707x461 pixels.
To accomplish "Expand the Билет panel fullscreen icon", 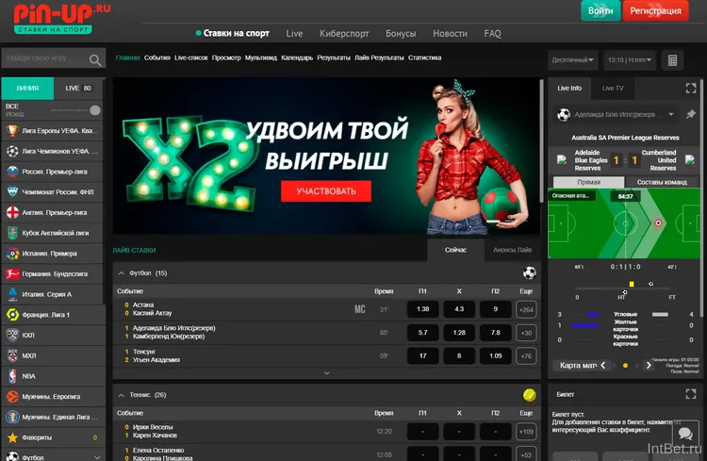I will coord(691,394).
